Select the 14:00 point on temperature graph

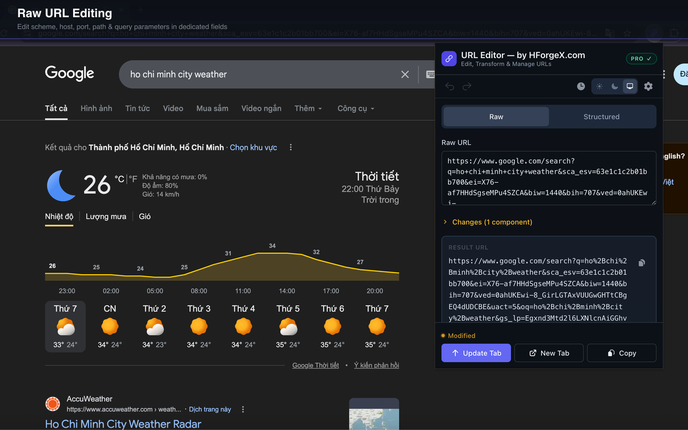pyautogui.click(x=286, y=253)
